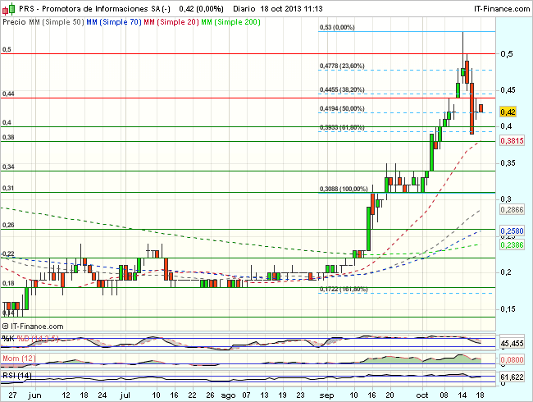The image size is (533, 402).
Task: Click the Mom (12) indicator label
Action: (19, 359)
